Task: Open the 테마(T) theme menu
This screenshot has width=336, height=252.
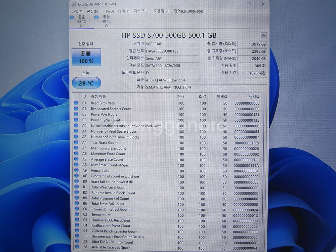Action: [124, 11]
